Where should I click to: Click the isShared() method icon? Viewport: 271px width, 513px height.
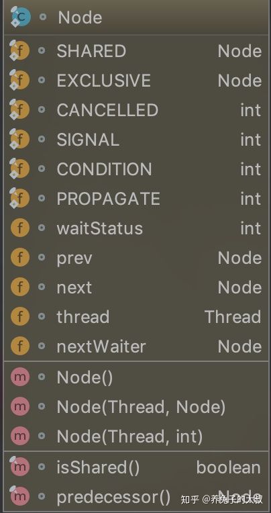[19, 466]
